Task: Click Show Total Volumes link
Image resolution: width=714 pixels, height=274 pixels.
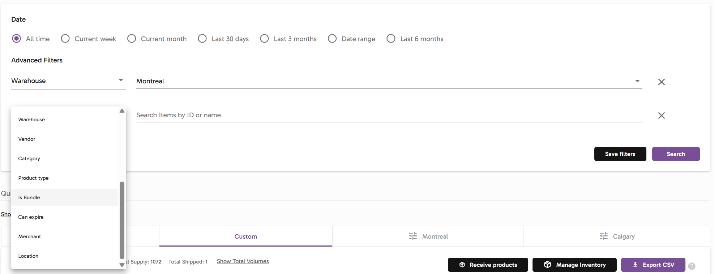Action: point(243,261)
